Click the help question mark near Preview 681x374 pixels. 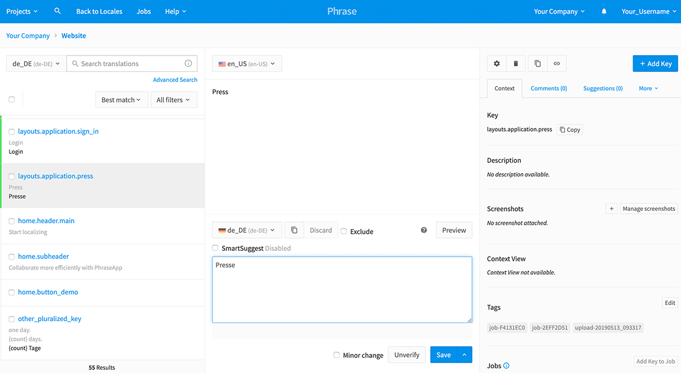[x=424, y=231]
